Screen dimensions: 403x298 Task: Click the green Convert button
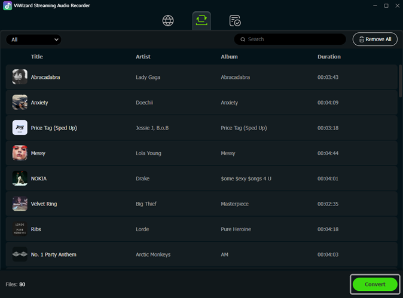point(375,284)
